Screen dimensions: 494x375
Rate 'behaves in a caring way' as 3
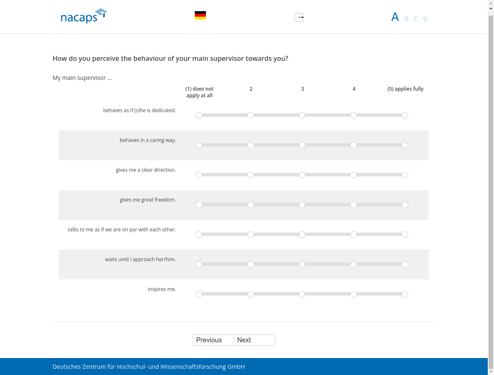click(x=302, y=145)
